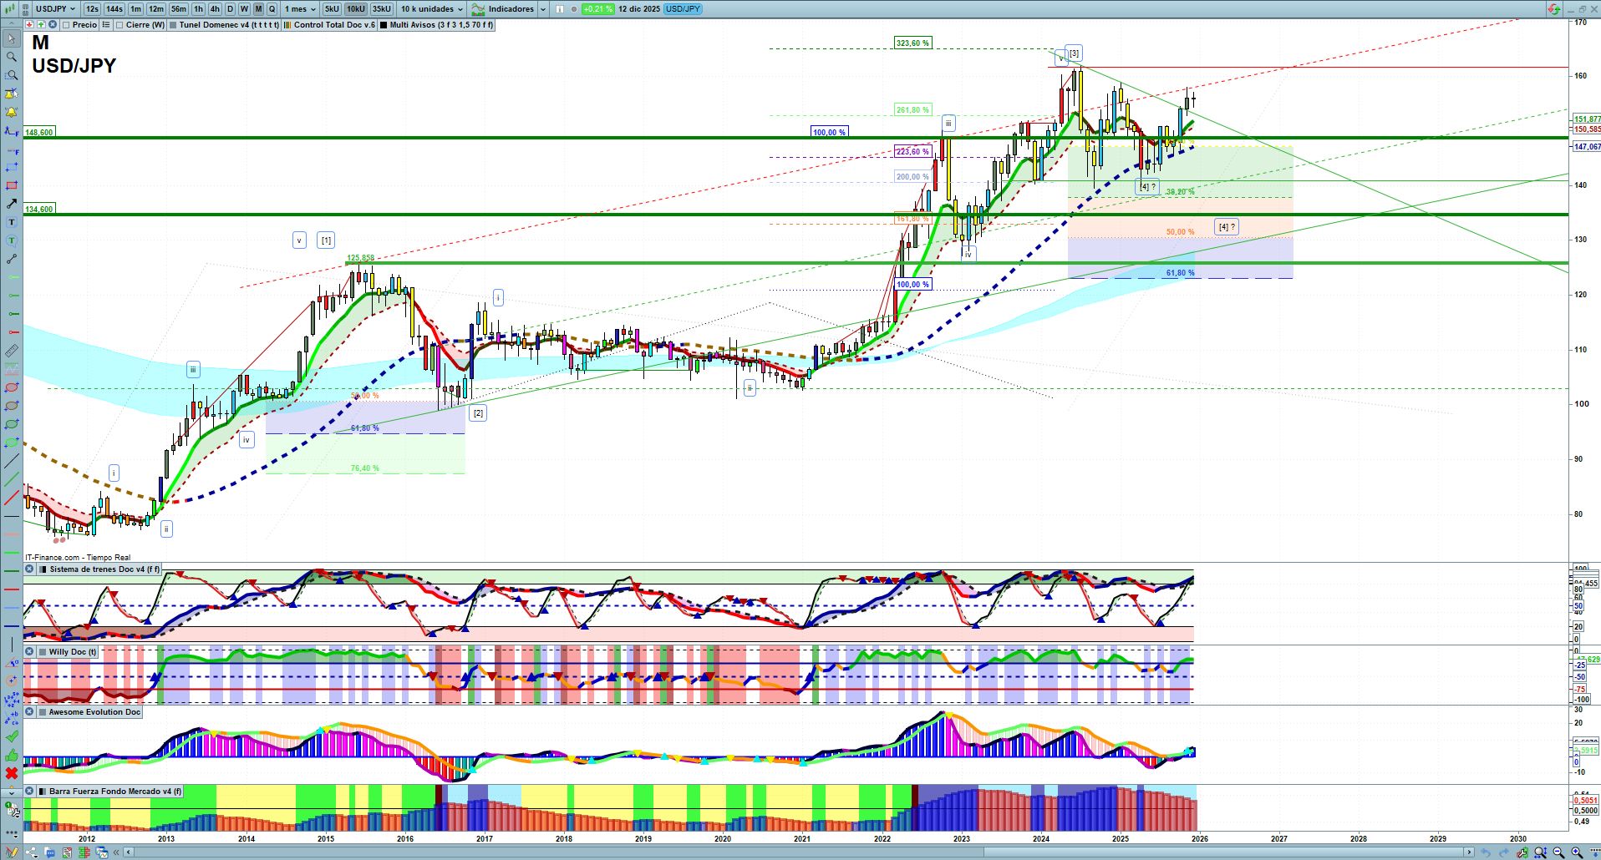Click the Control Total Doc color swatch

click(x=287, y=25)
